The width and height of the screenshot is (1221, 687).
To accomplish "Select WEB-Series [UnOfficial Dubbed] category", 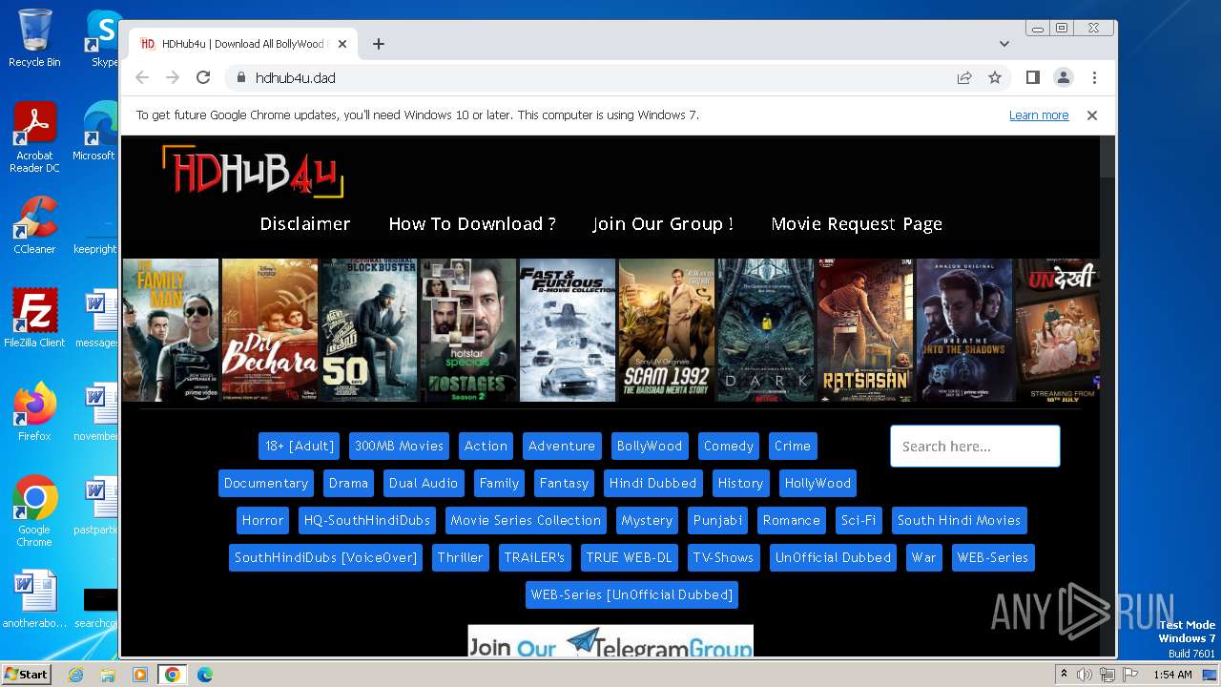I will [631, 595].
